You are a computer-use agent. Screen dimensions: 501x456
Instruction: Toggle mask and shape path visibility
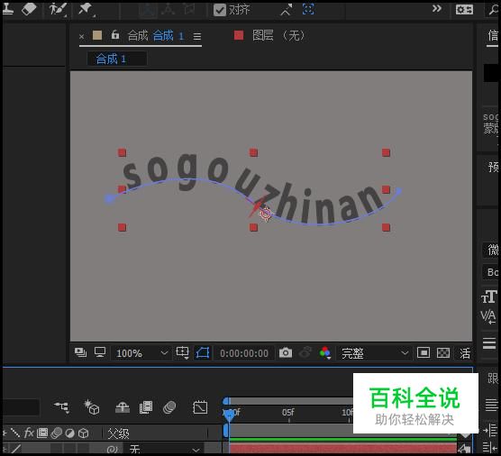click(203, 353)
